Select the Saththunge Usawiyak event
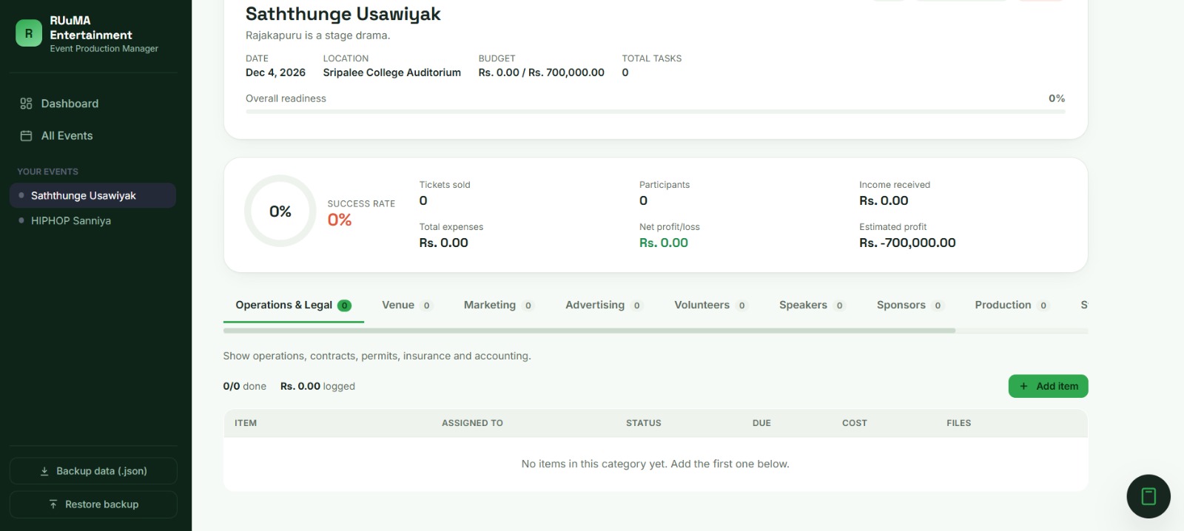This screenshot has width=1184, height=531. click(93, 195)
